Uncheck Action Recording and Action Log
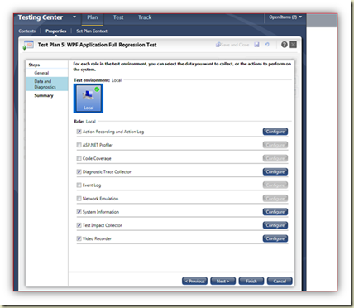 (79, 132)
